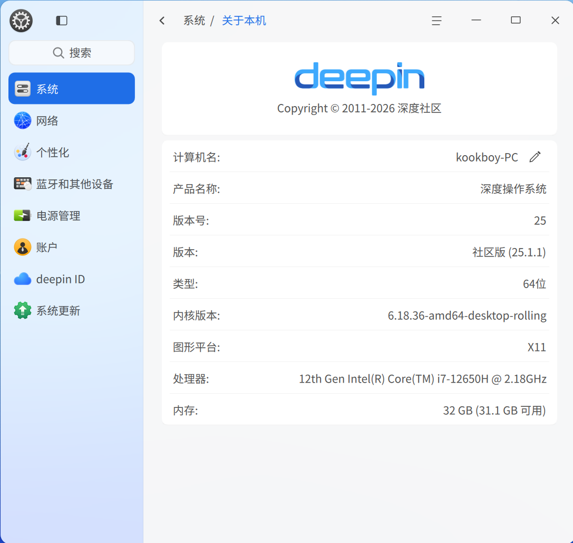The image size is (573, 543).
Task: Click the 计算机名 label
Action: (197, 157)
